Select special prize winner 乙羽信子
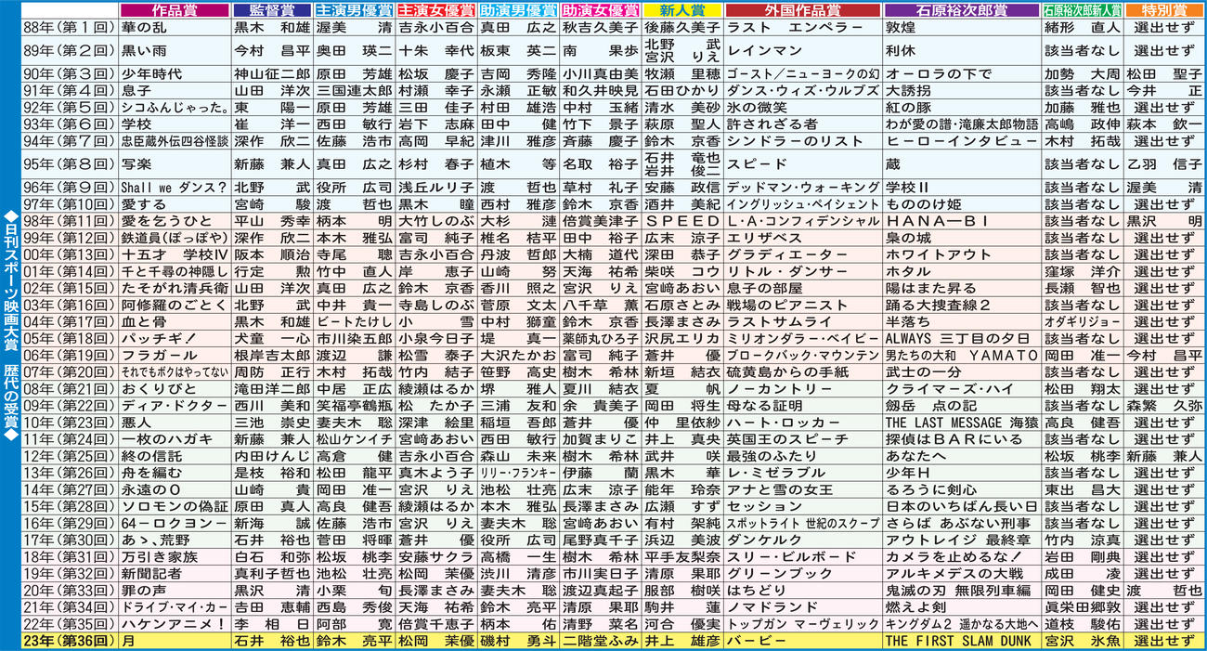 [1164, 164]
